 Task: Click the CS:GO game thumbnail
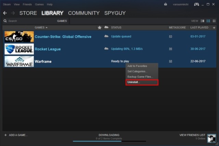click(19, 37)
